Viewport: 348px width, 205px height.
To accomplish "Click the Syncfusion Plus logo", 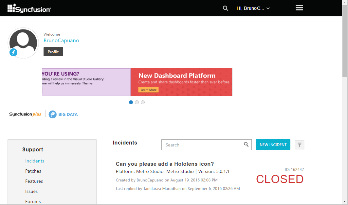I will [x=25, y=114].
